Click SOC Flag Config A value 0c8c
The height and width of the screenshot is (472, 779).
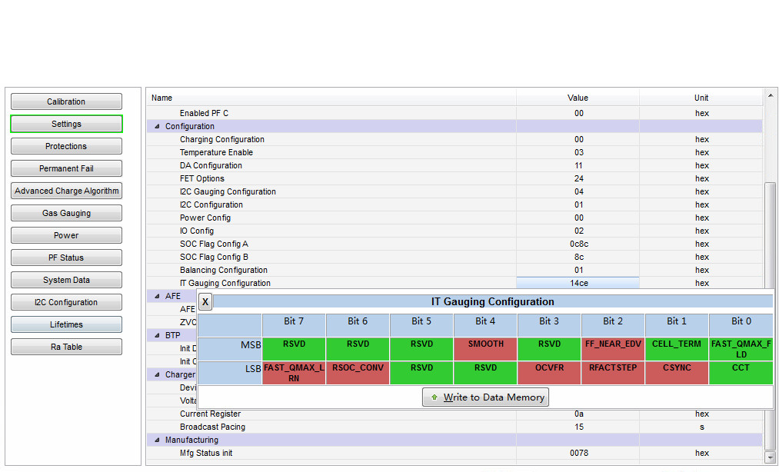click(x=579, y=244)
